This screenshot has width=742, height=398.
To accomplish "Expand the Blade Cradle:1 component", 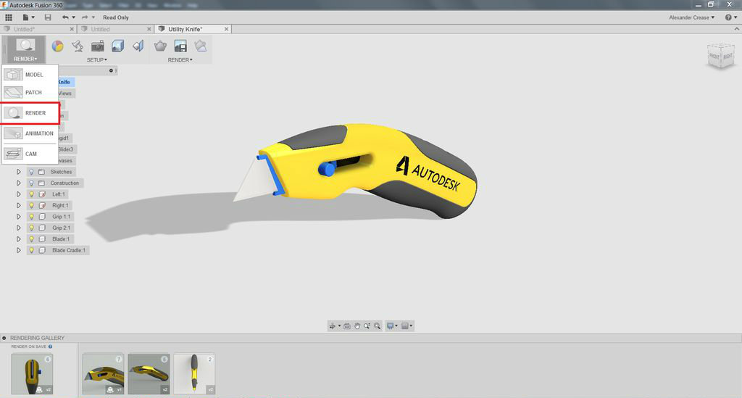I will 18,250.
